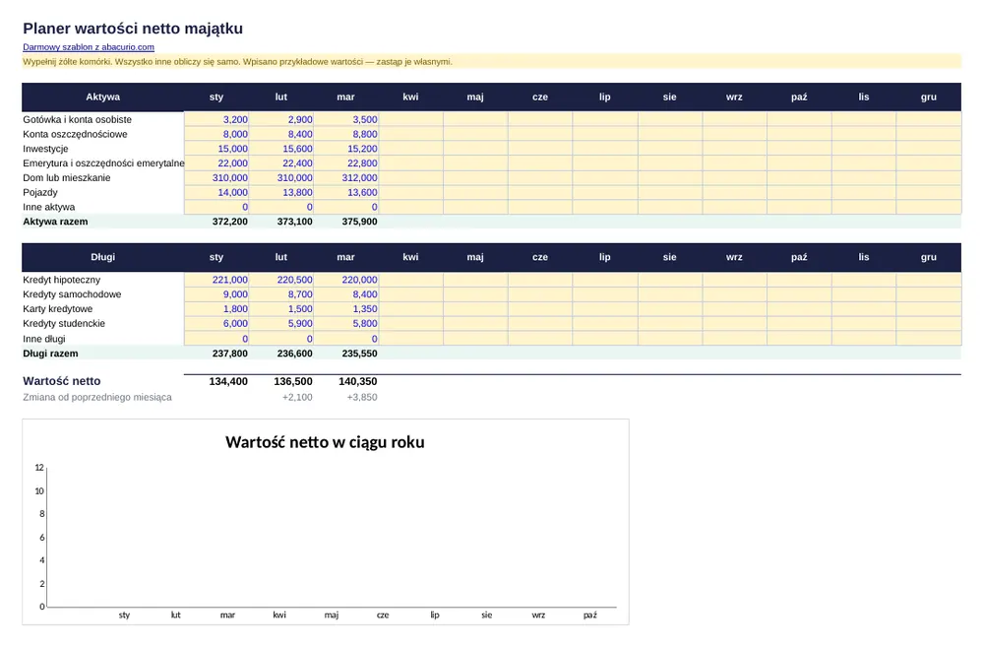
Task: Select the Zmiana od poprzedniego miesiąca label
Action: tap(97, 397)
